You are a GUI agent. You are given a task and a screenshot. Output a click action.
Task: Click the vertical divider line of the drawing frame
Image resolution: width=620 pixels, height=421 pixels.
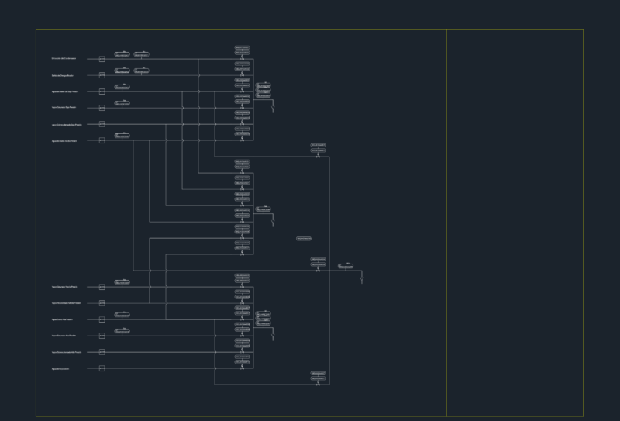click(447, 223)
